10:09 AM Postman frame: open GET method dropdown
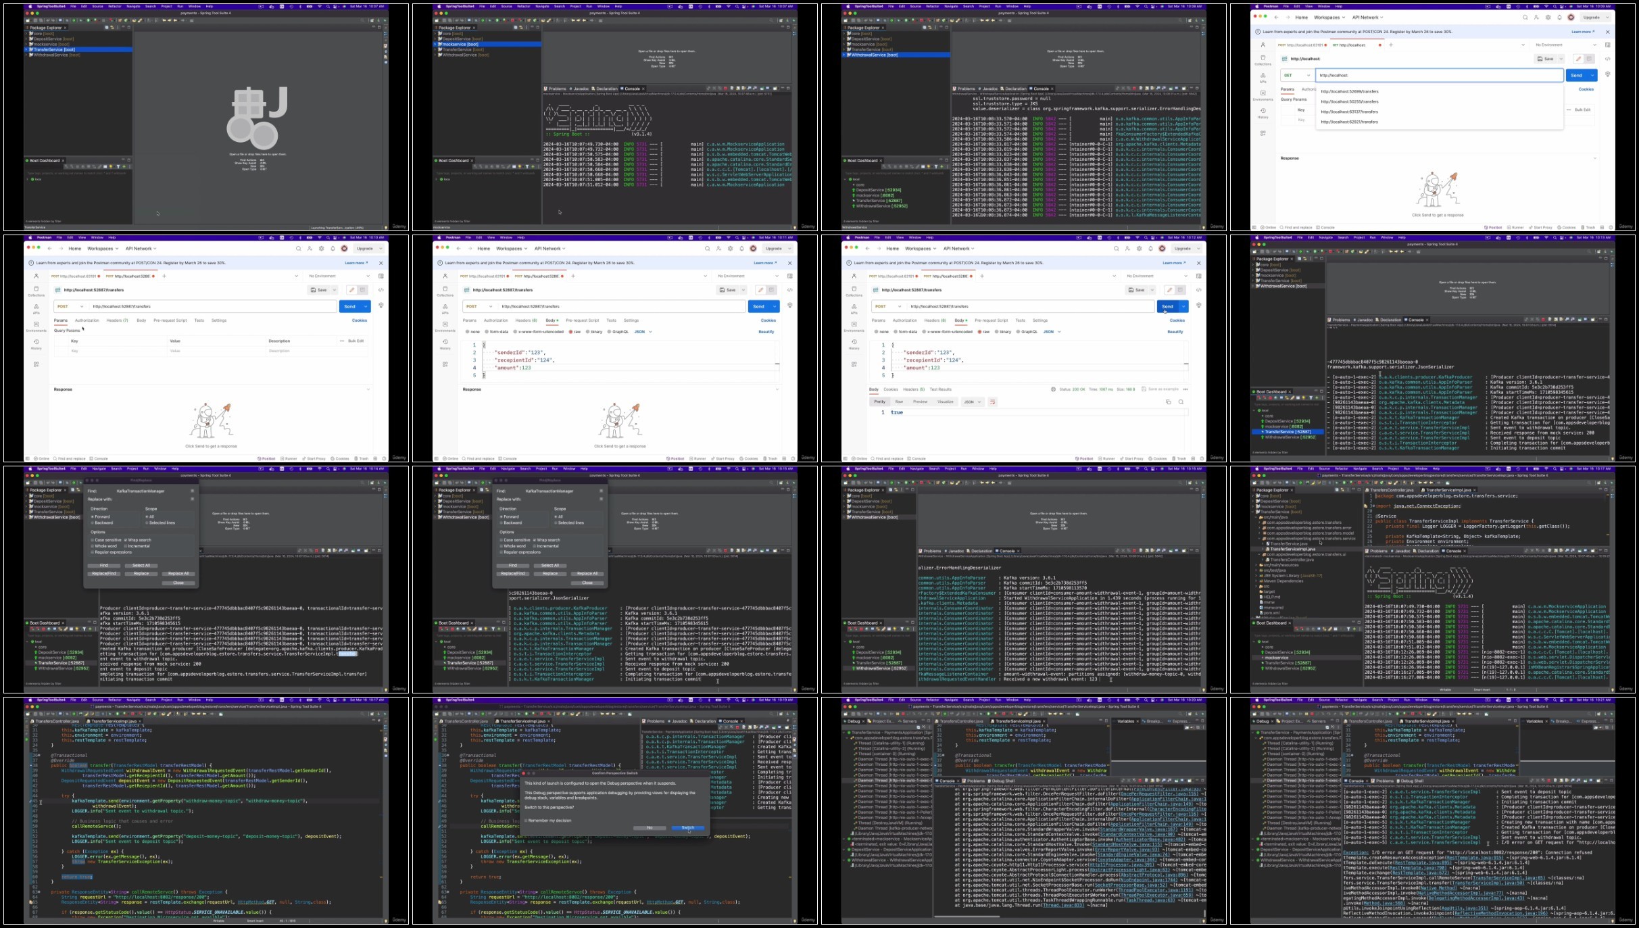Image resolution: width=1639 pixels, height=928 pixels. (x=1297, y=75)
